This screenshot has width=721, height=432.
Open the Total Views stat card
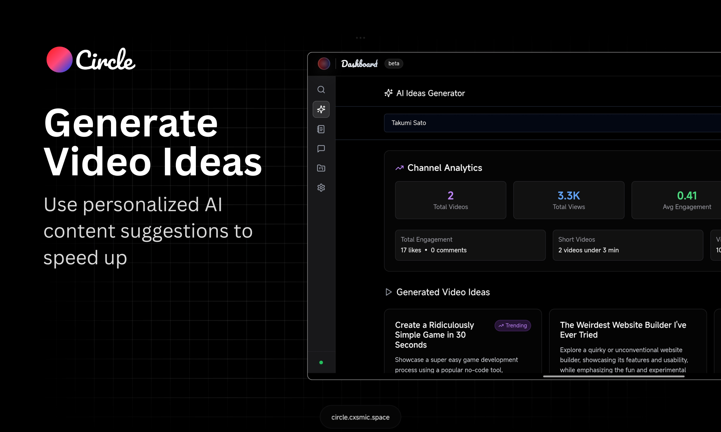[x=569, y=200]
